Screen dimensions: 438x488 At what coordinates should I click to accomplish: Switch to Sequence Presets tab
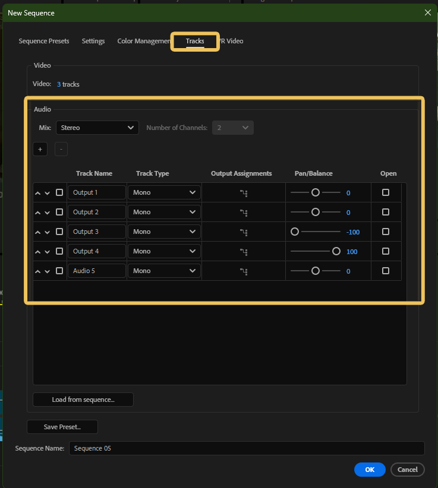coord(44,41)
